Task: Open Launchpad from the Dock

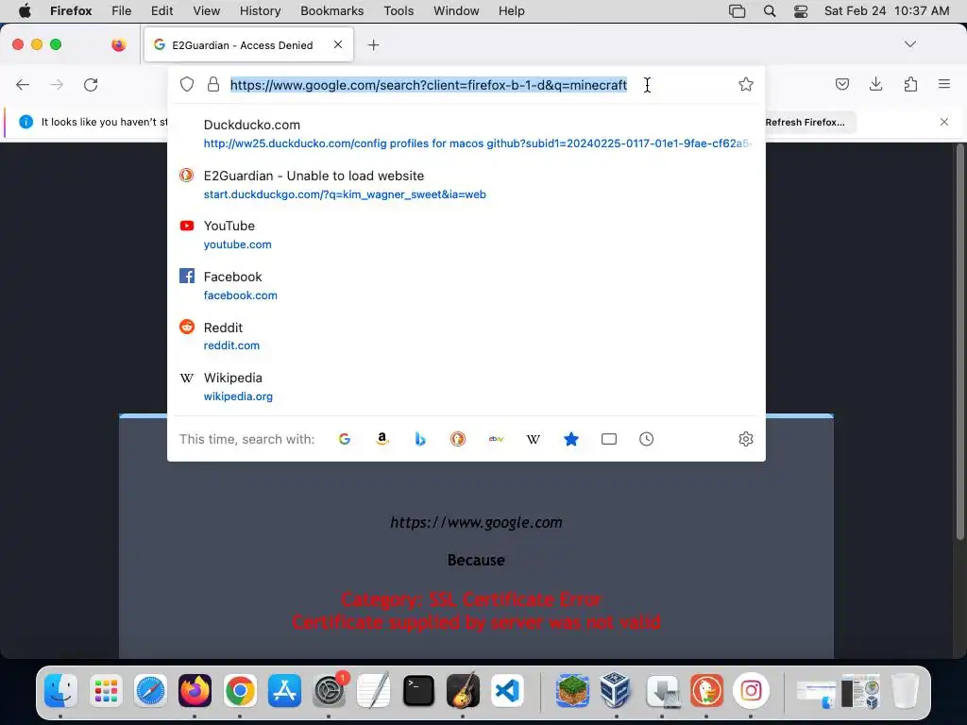Action: (x=106, y=690)
